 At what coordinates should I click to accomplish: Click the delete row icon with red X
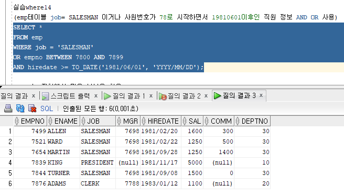(x=33, y=108)
